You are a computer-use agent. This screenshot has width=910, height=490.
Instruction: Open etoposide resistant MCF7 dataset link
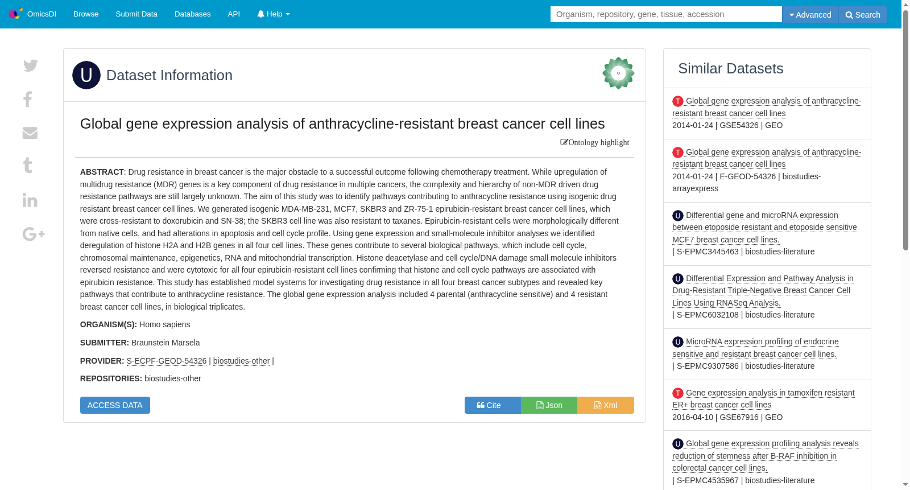764,228
